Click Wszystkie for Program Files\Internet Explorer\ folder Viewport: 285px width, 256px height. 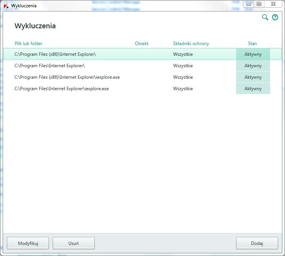pyautogui.click(x=183, y=66)
